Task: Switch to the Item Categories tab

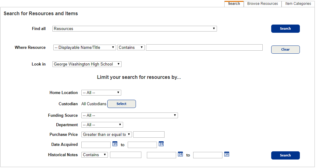Action: 298,4
